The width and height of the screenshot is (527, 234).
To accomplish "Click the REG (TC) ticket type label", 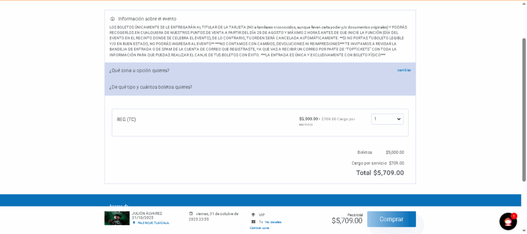I will point(127,120).
